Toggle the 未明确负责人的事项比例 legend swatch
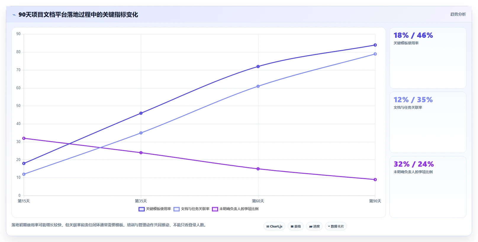Image resolution: width=478 pixels, height=242 pixels. [x=215, y=209]
